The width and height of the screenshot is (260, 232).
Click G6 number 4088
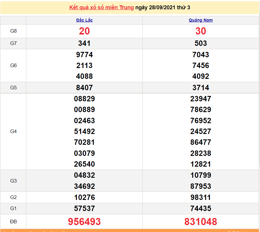84,76
